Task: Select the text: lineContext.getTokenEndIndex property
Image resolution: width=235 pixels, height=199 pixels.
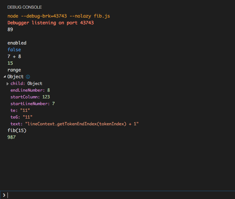Action: point(74,124)
